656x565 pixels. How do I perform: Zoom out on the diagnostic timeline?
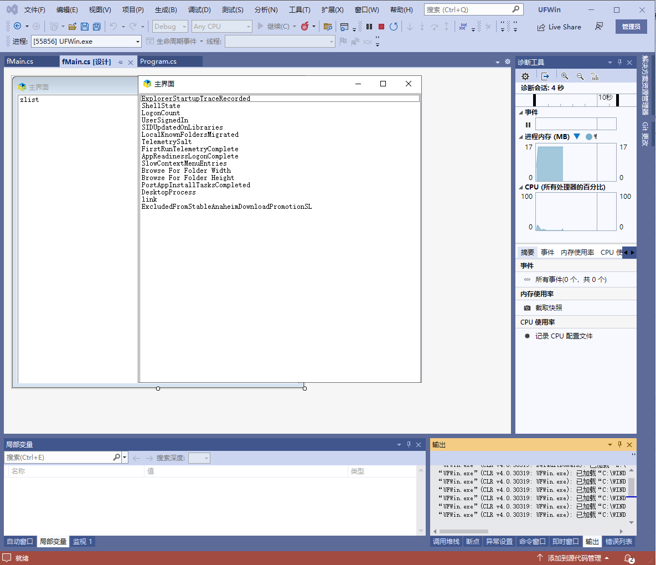coord(580,76)
